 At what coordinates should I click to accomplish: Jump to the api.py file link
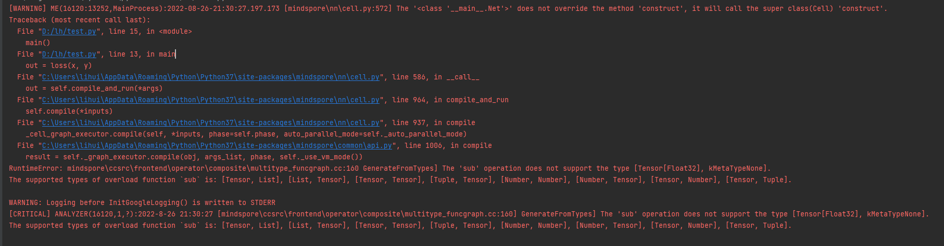point(217,146)
